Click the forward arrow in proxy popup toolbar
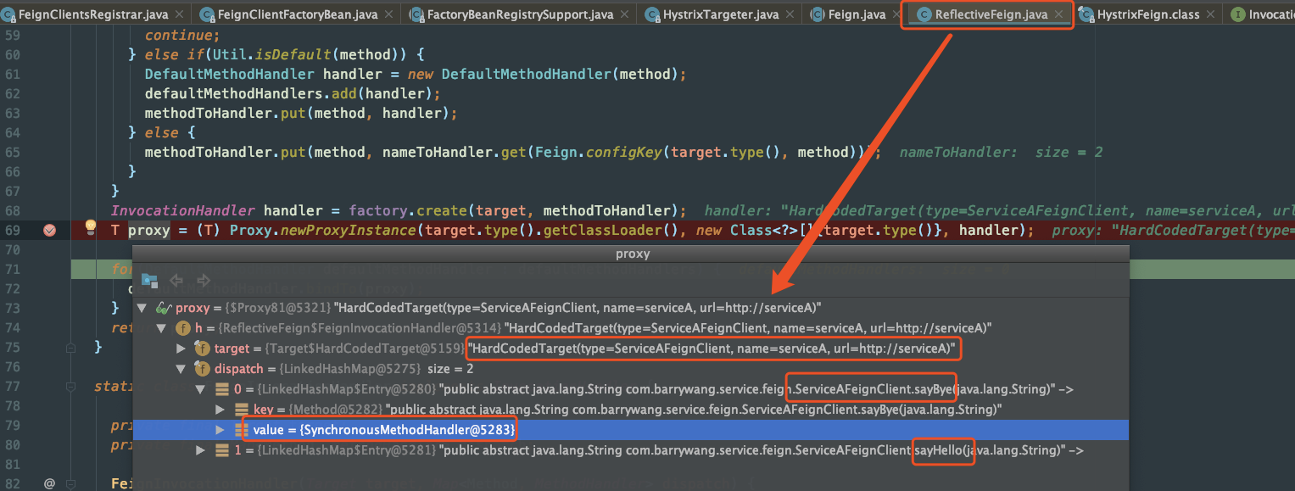 point(204,280)
